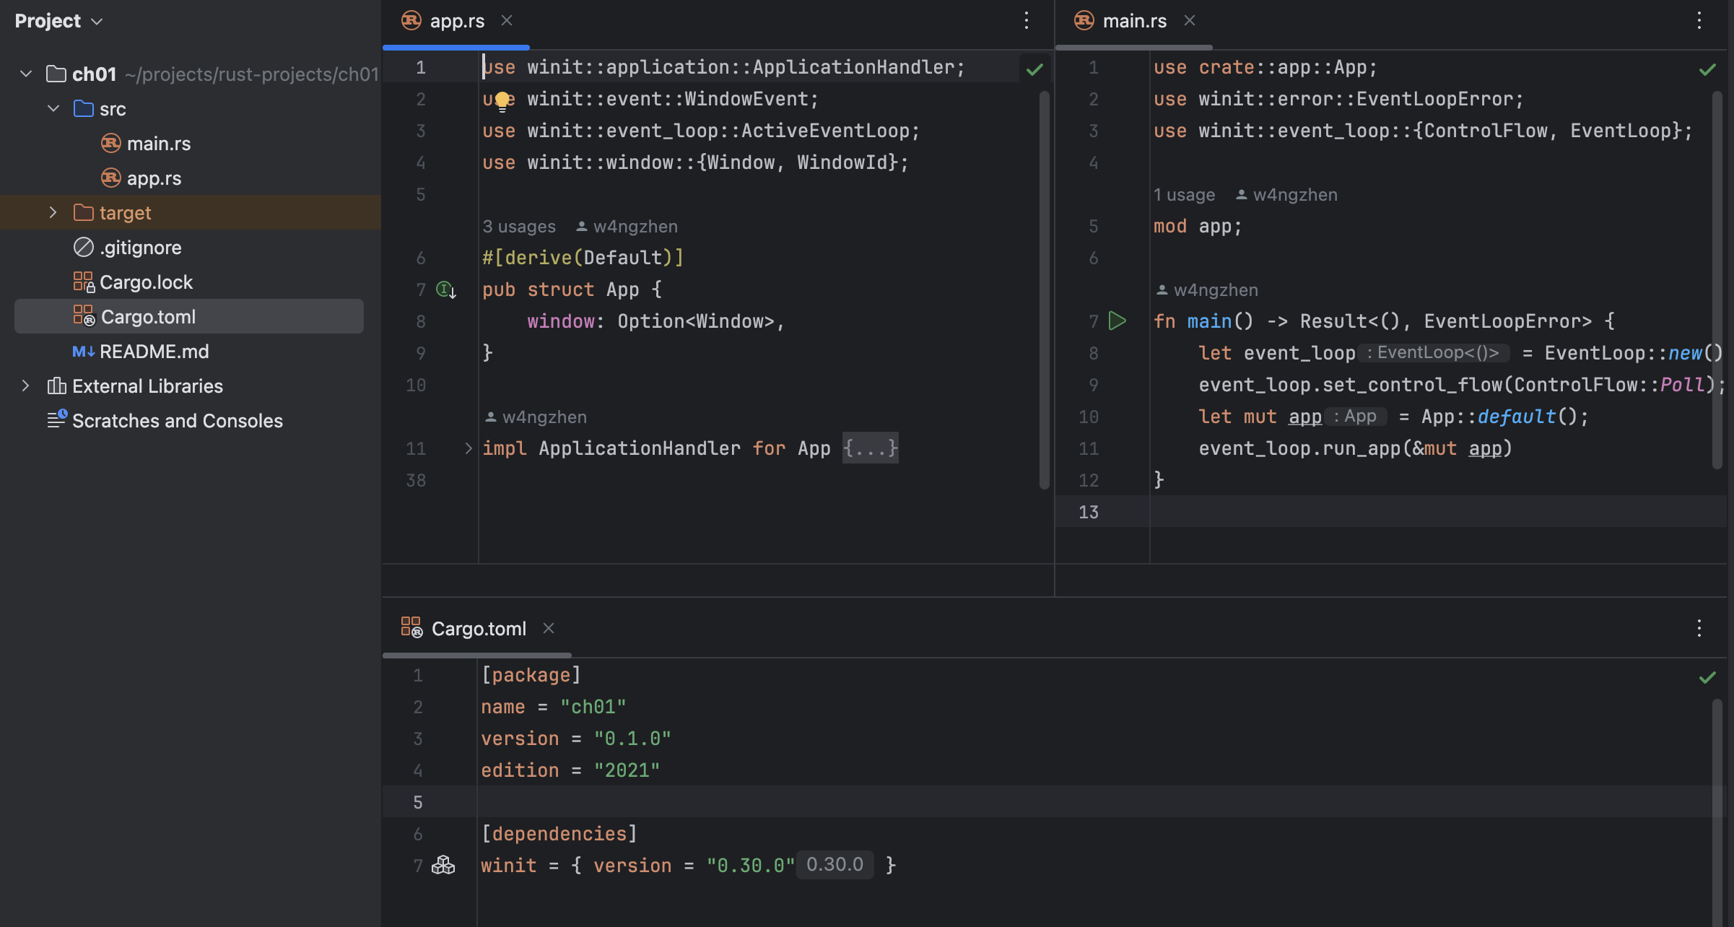Click the implementations gutter icon beside struct App
1734x927 pixels.
point(445,290)
